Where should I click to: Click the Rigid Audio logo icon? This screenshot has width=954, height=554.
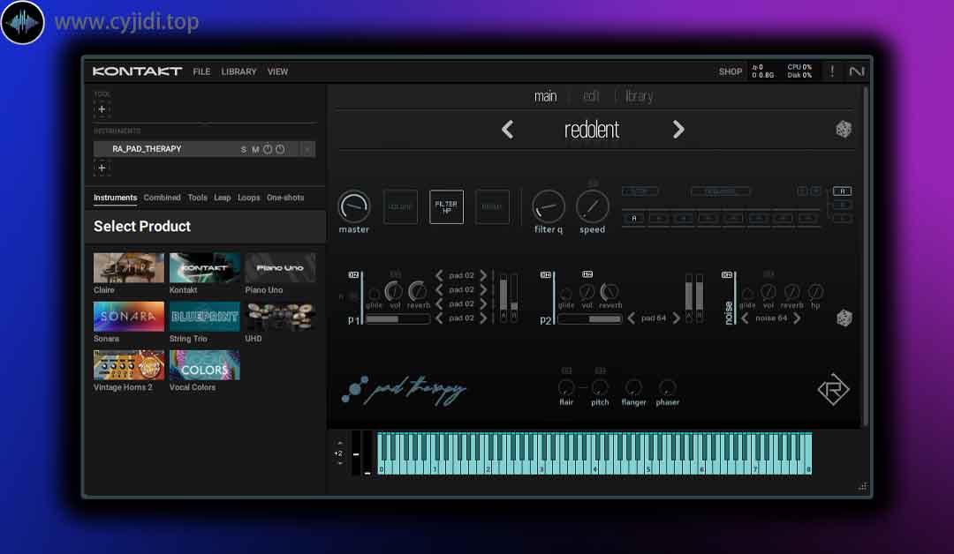(x=833, y=389)
